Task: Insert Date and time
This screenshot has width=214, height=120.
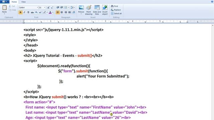Action: pos(97,10)
